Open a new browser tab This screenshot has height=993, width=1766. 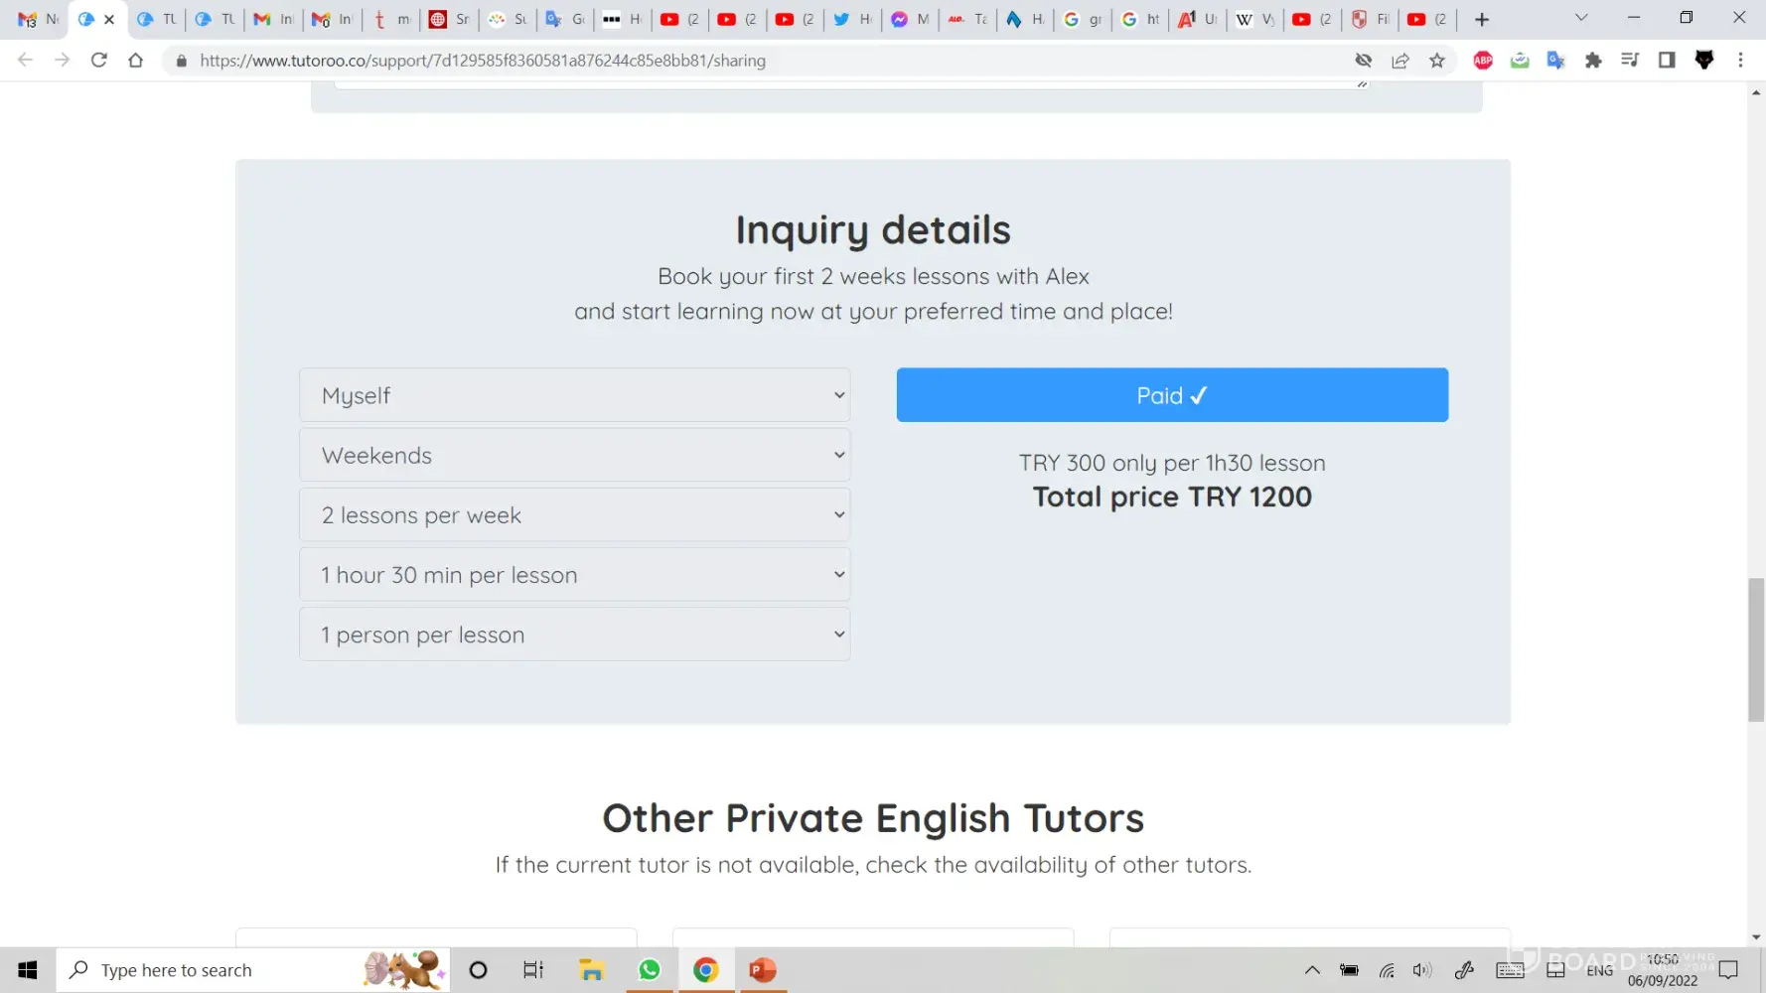coord(1482,20)
